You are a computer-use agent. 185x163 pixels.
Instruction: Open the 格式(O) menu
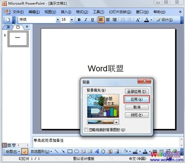(82, 12)
